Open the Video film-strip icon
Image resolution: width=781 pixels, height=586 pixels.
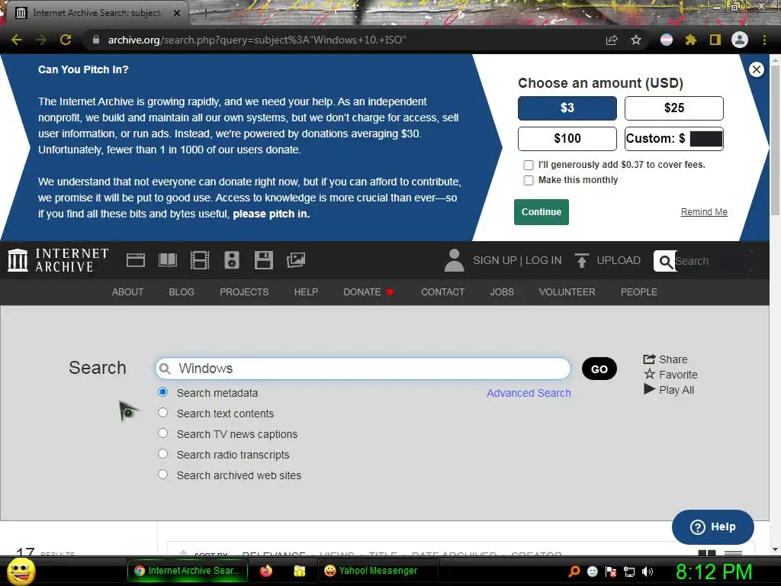click(x=200, y=260)
